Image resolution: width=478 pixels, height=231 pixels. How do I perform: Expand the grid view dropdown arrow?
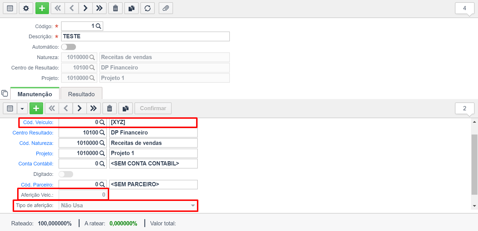tap(22, 108)
